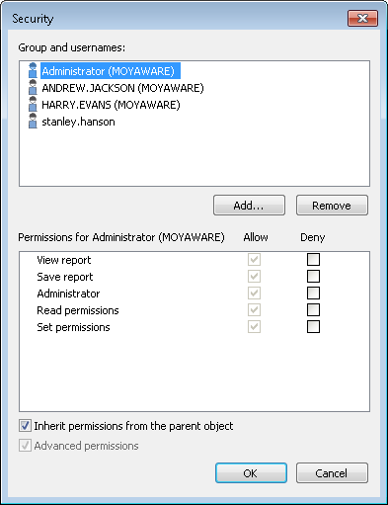Viewport: 388px width, 505px height.
Task: Click the HARRY.EVANS user icon
Action: [33, 104]
